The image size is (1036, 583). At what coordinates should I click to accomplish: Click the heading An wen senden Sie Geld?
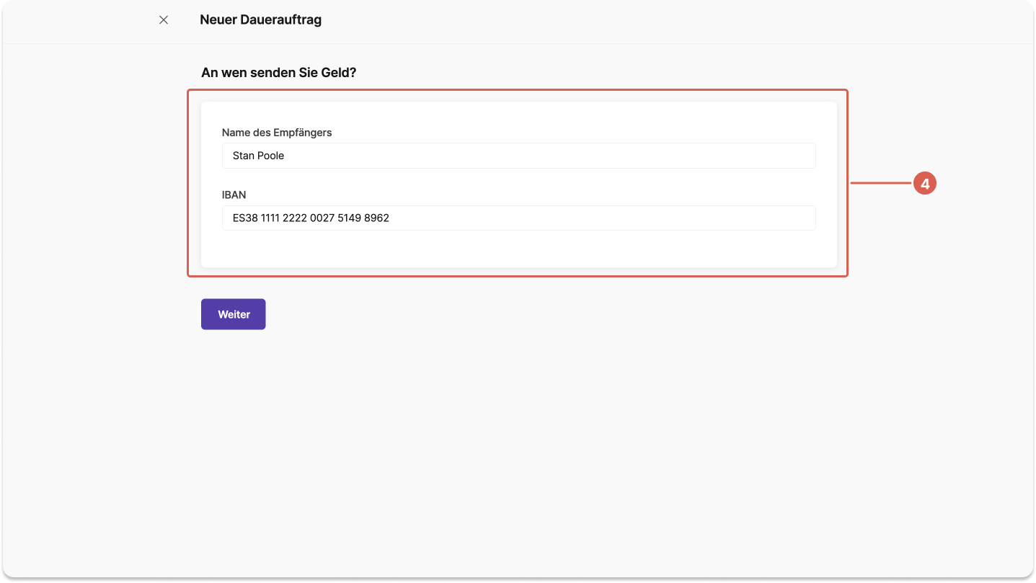click(x=279, y=73)
